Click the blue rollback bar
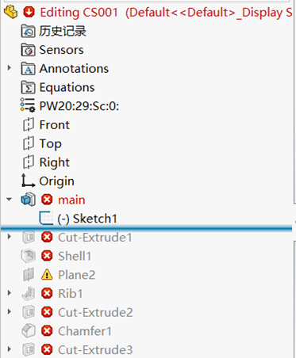296x358 pixels. [146, 228]
